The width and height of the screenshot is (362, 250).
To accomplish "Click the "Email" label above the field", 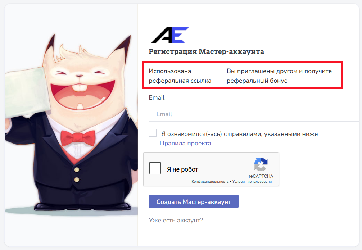I will coord(157,97).
